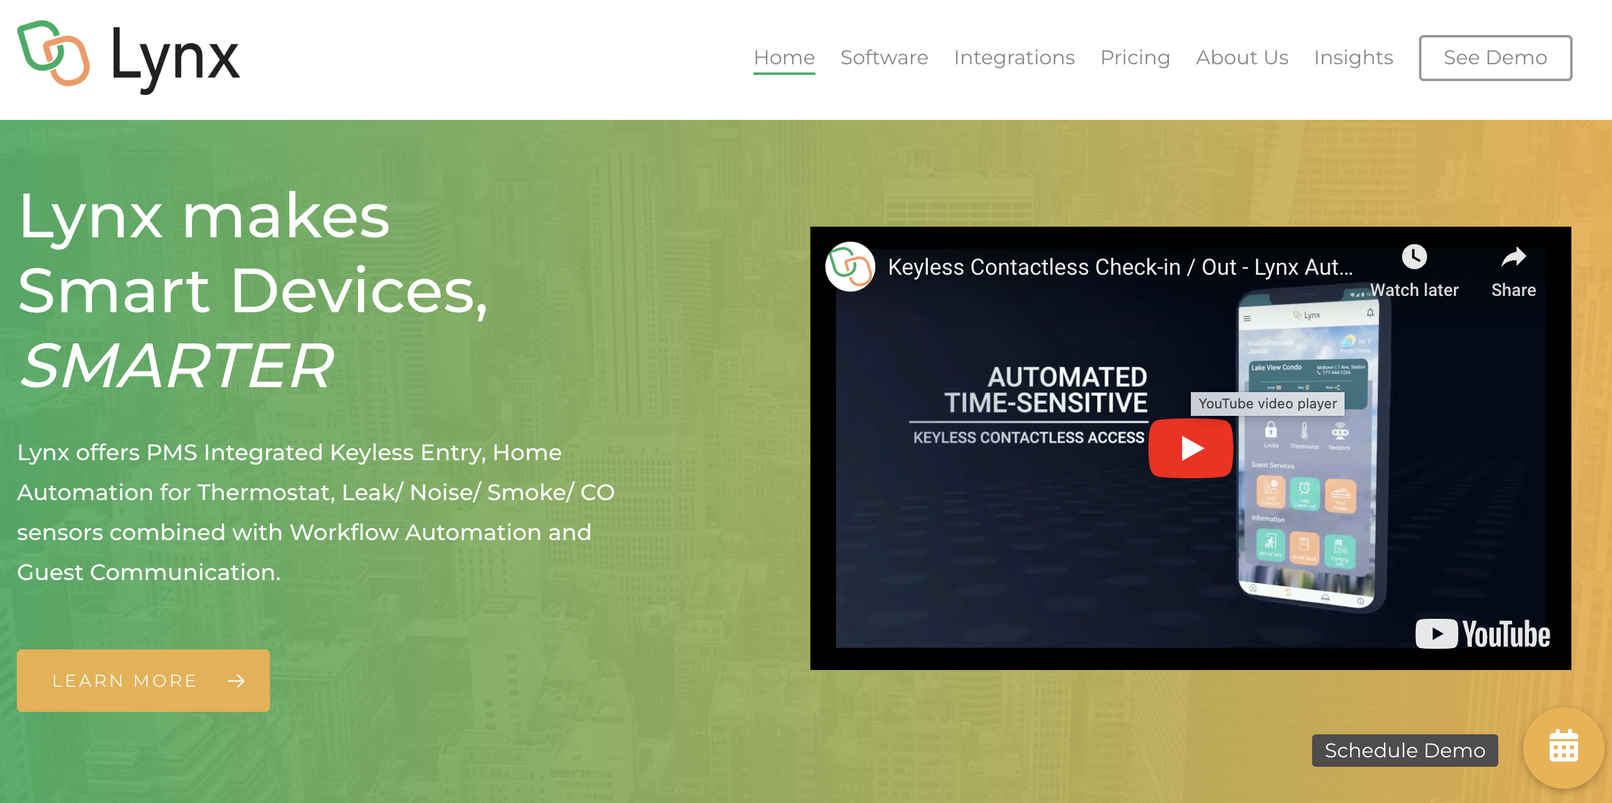The width and height of the screenshot is (1612, 803).
Task: Open the video title link
Action: (x=1120, y=267)
